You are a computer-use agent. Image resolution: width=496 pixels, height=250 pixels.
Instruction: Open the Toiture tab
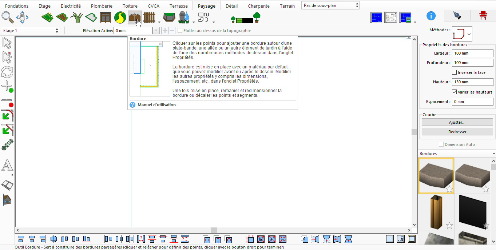click(x=130, y=6)
